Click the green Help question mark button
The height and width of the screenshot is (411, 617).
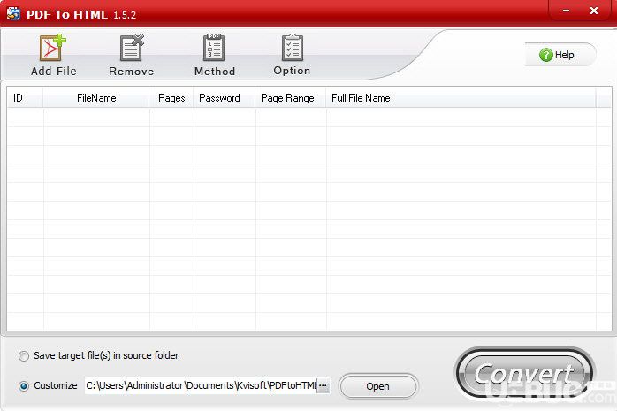point(560,55)
